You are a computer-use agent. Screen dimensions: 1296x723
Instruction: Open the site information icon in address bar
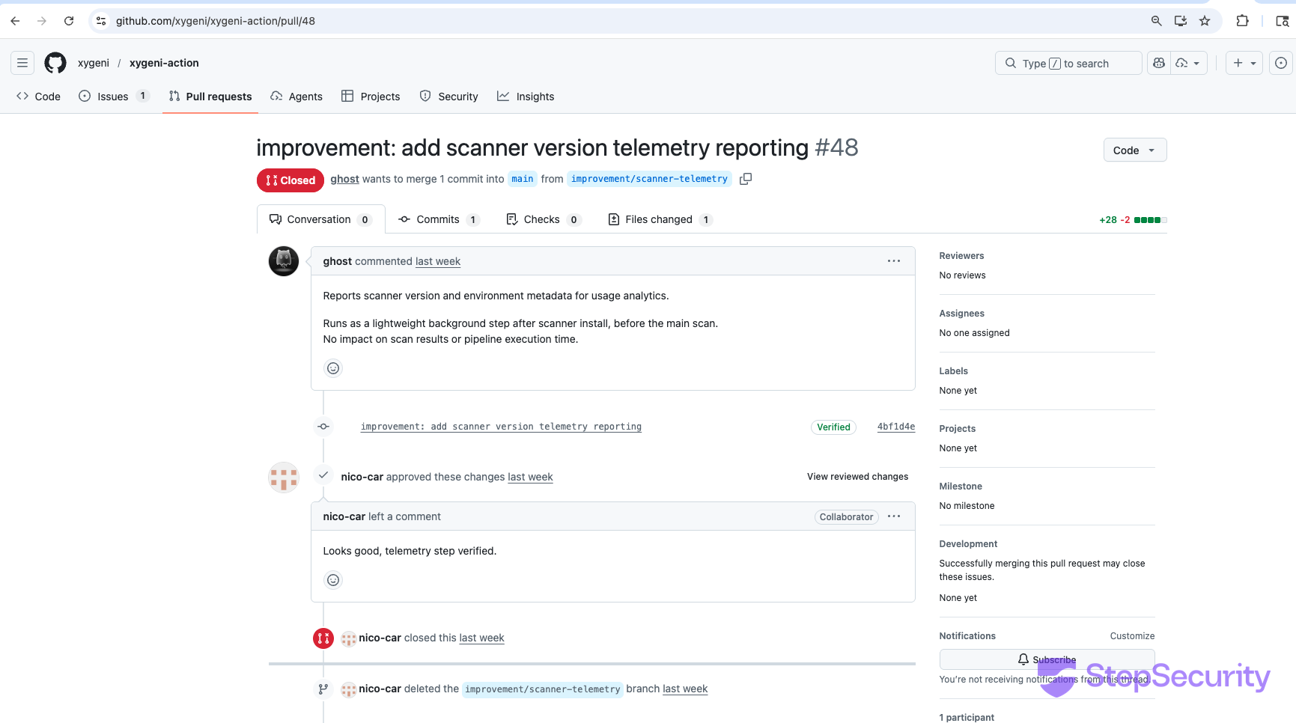(x=101, y=21)
